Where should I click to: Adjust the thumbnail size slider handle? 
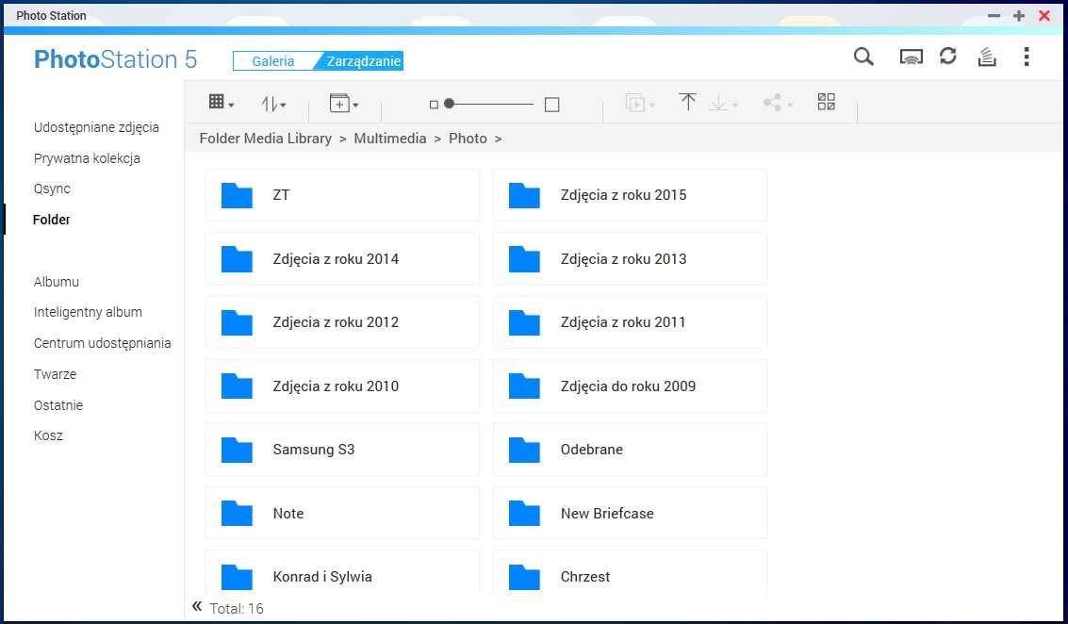[x=449, y=104]
